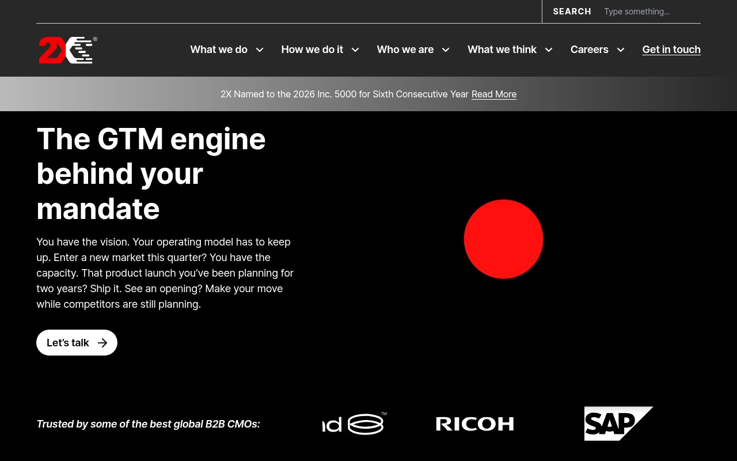This screenshot has height=461, width=737.
Task: Click Read More in the announcement banner
Action: pyautogui.click(x=494, y=94)
